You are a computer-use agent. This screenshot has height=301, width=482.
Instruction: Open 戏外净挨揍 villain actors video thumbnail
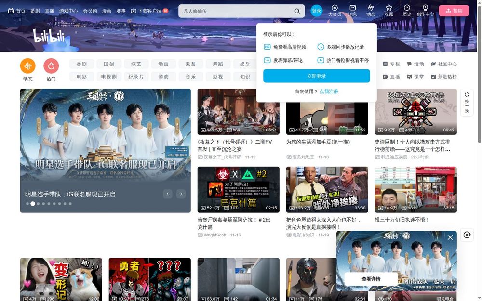327,189
